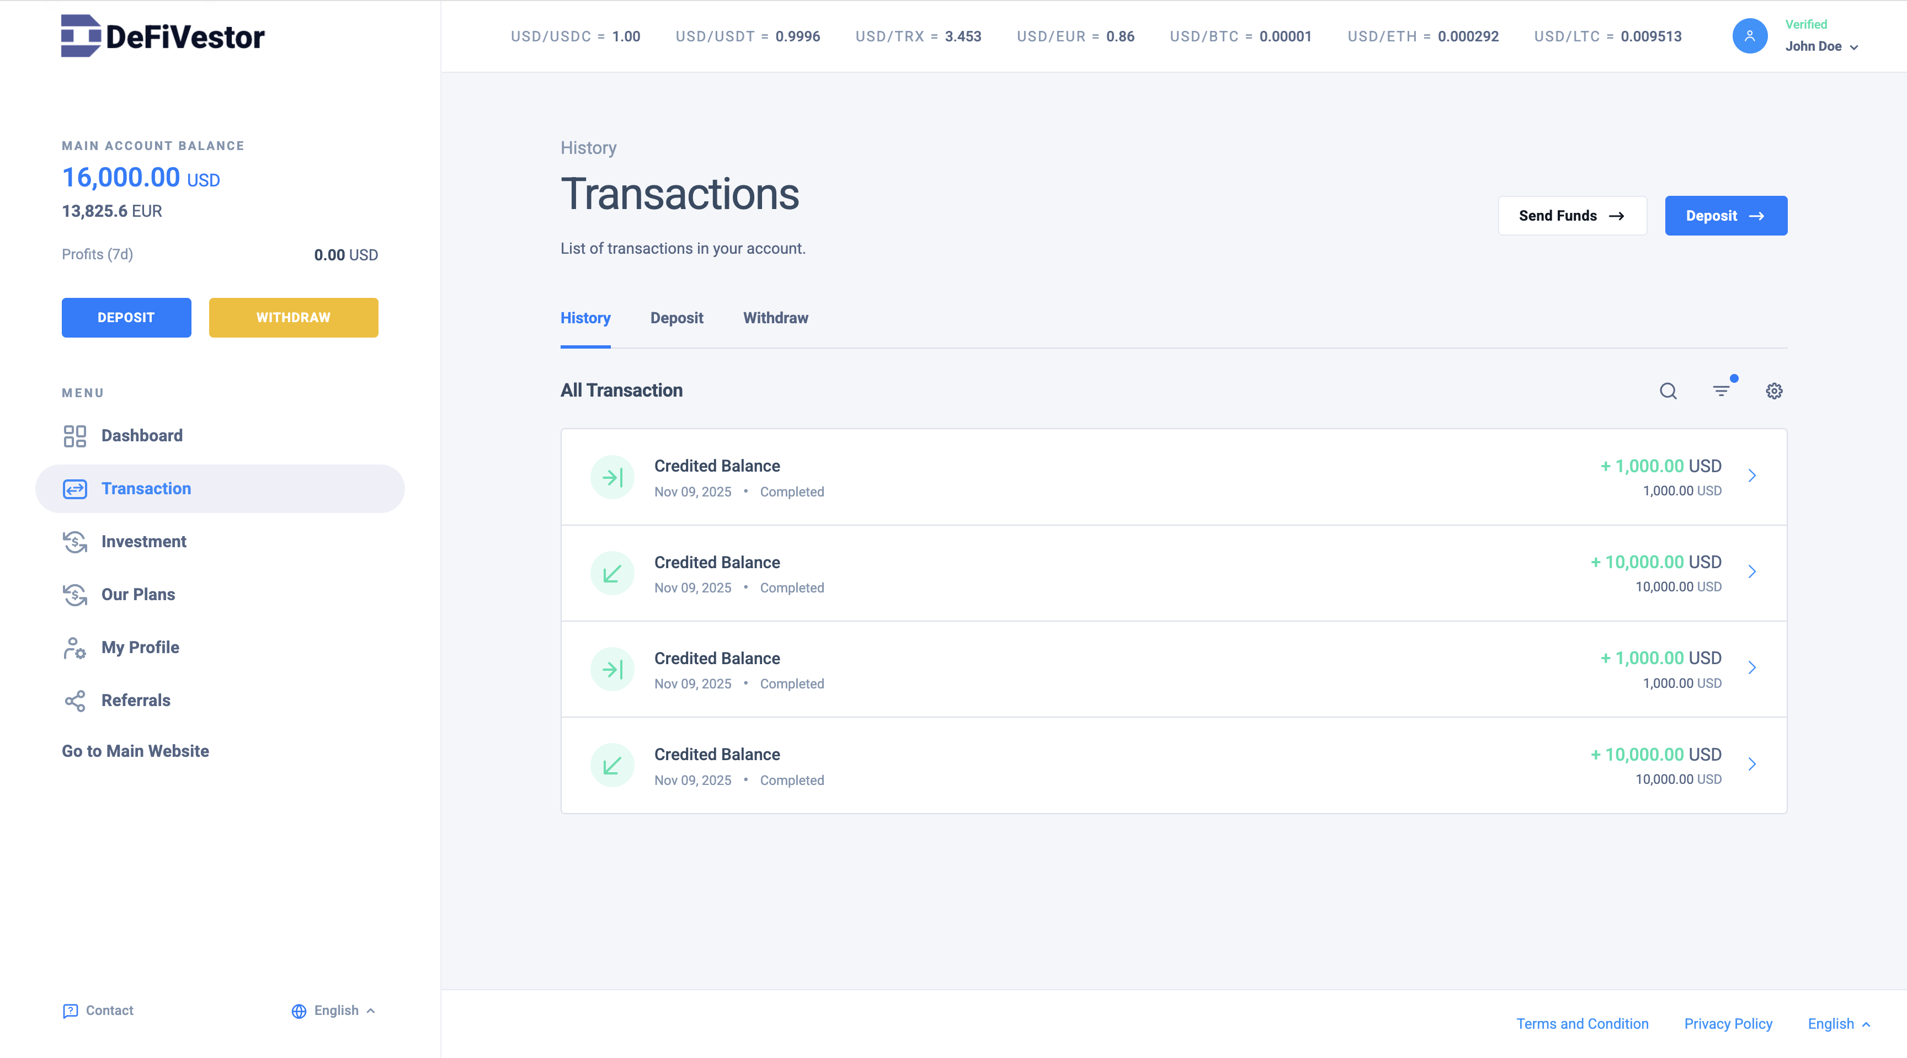Click the Investment sidebar icon

(74, 542)
